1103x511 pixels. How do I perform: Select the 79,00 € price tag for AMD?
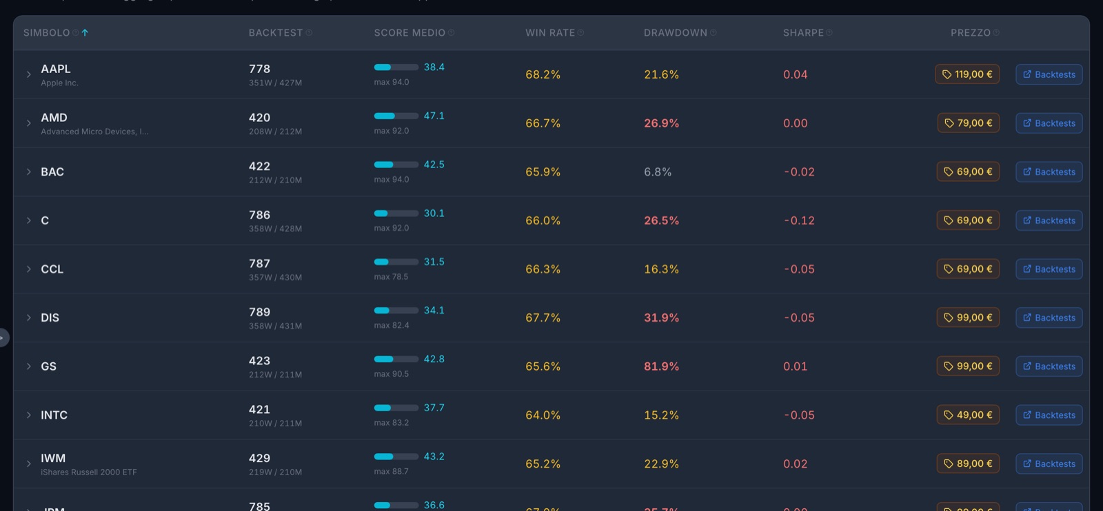(969, 123)
